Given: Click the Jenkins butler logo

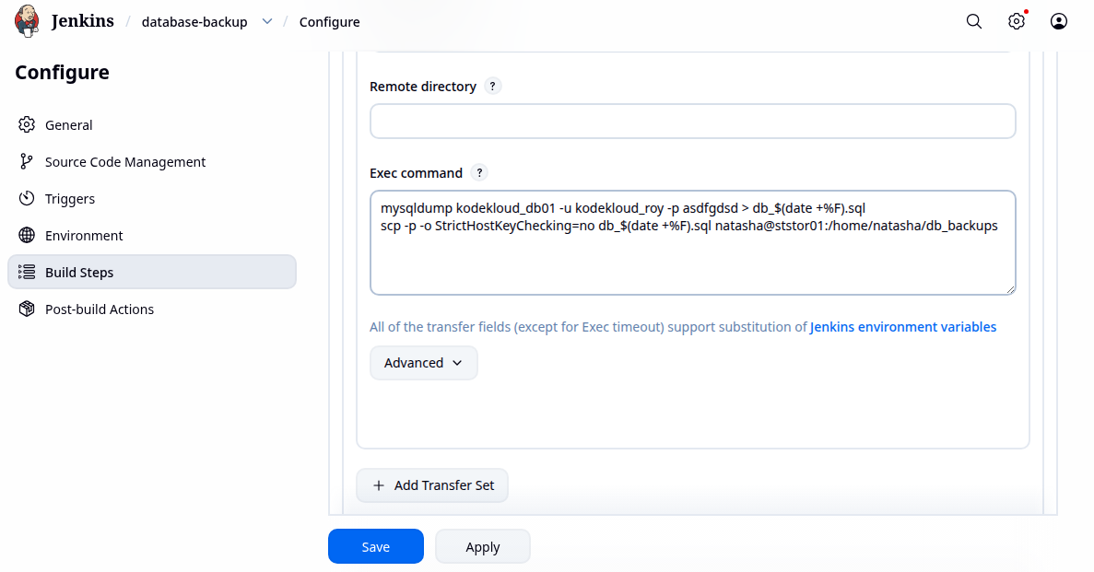Looking at the screenshot, I should coord(27,21).
